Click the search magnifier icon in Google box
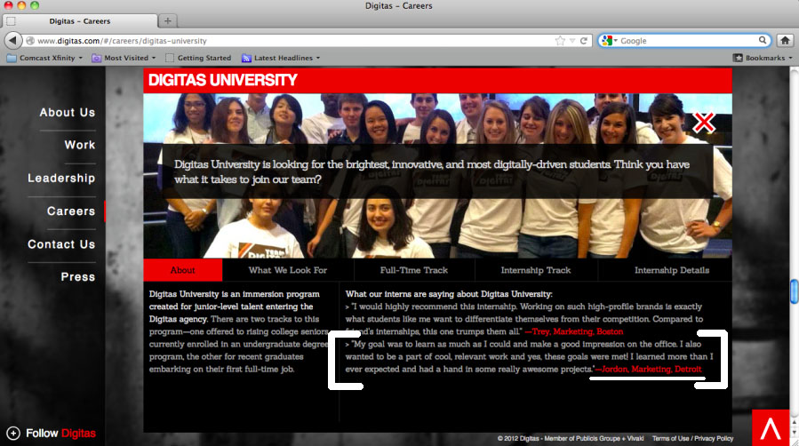799x446 pixels. (x=763, y=41)
